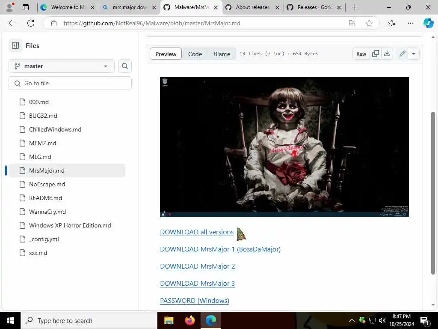
Task: Go back with browser back arrow
Action: (x=12, y=23)
